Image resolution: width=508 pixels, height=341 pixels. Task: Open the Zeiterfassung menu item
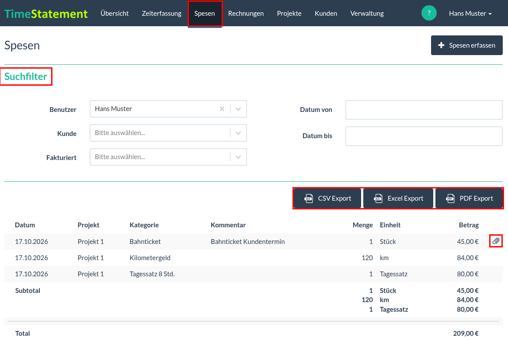tap(161, 13)
